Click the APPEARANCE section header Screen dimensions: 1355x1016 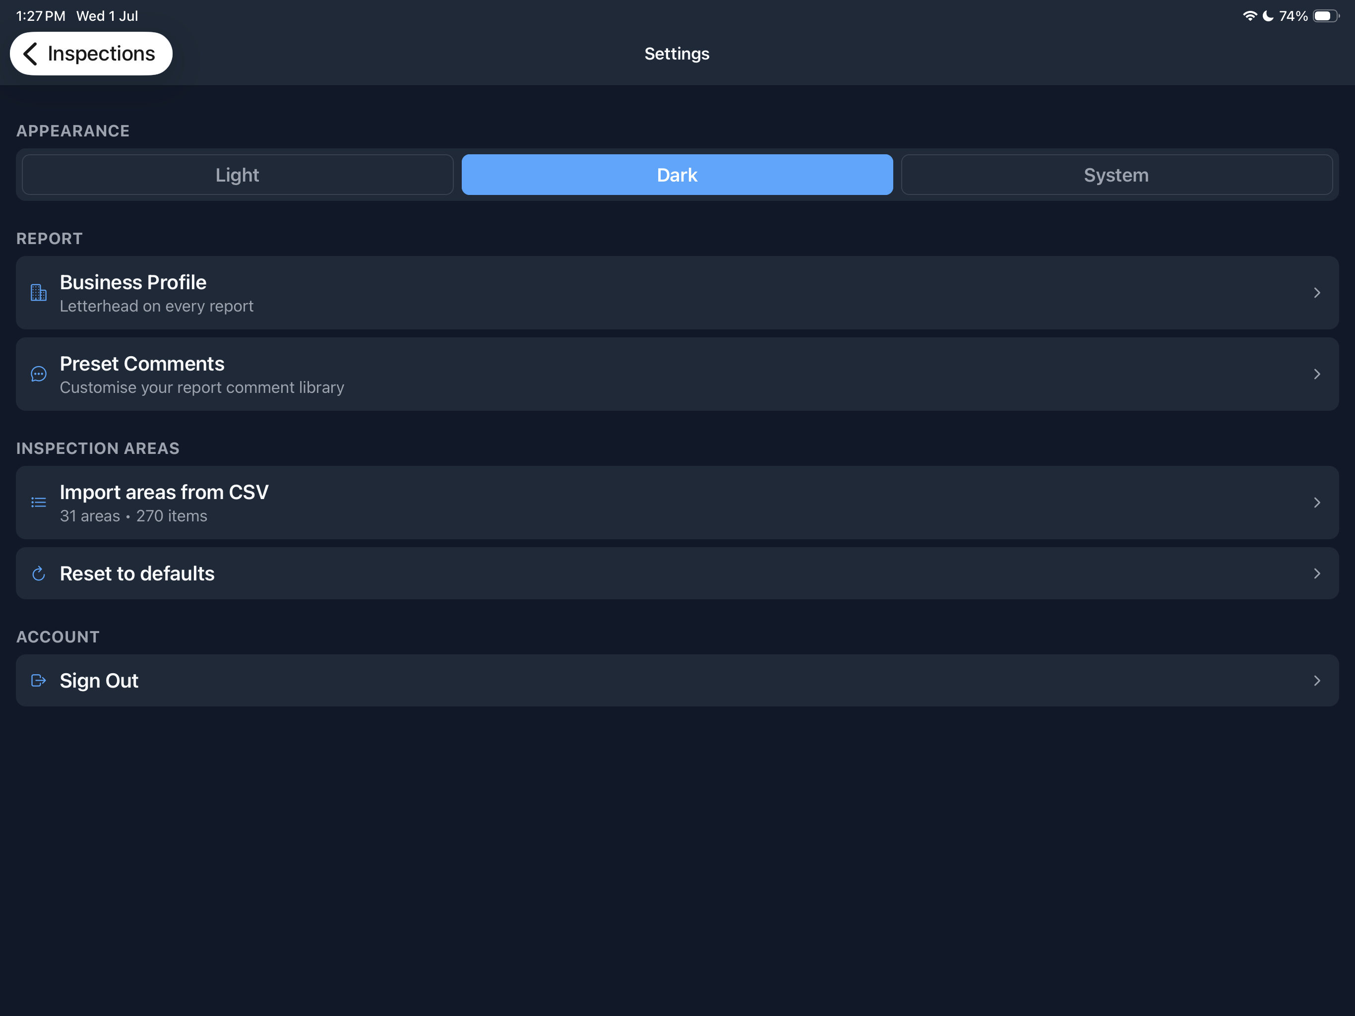pos(73,131)
